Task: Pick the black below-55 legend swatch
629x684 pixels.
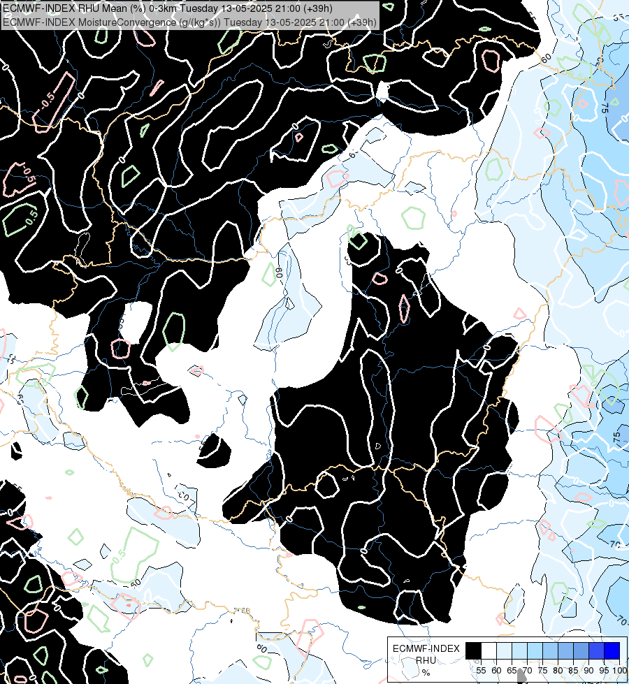Action: 473,650
